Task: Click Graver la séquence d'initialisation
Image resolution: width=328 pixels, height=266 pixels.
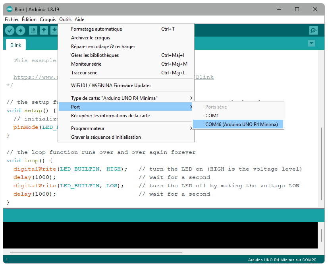Action: point(106,137)
